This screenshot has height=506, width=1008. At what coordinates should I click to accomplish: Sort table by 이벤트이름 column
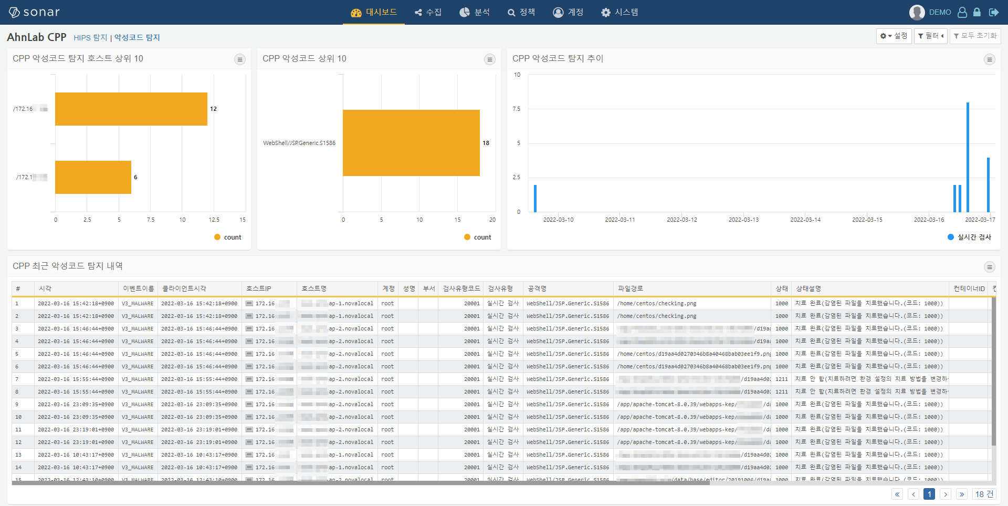point(139,288)
